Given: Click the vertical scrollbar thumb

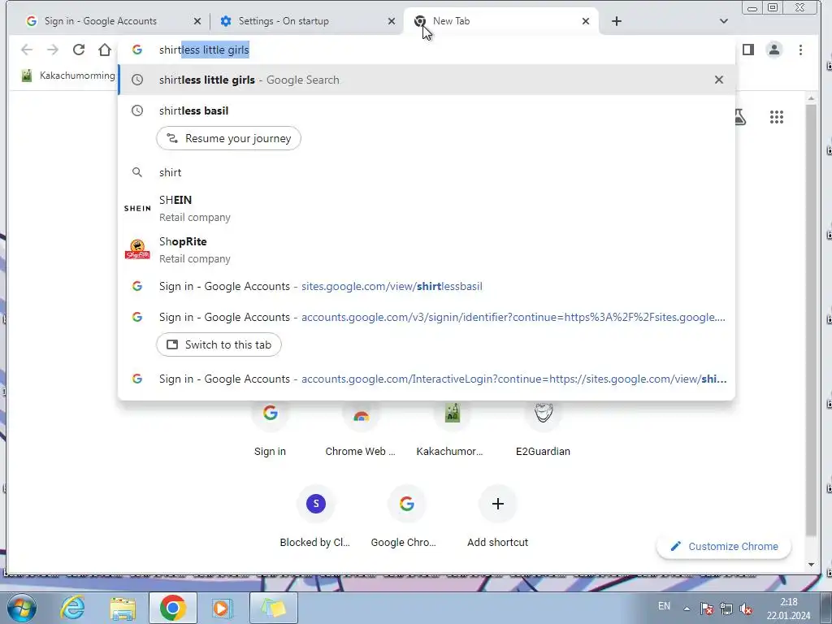Looking at the screenshot, I should pos(811,320).
